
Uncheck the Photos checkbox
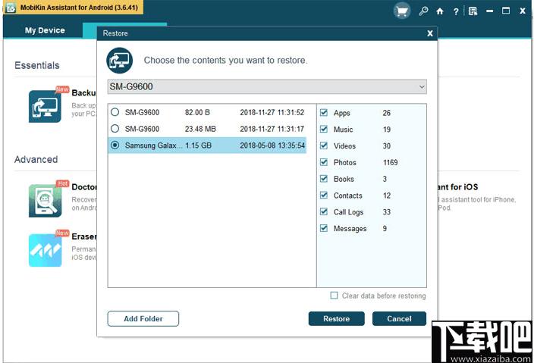pos(324,162)
